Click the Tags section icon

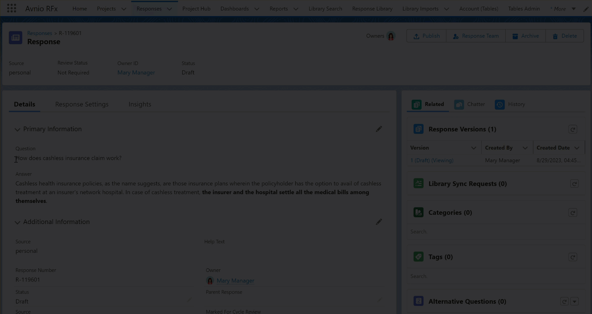point(418,257)
